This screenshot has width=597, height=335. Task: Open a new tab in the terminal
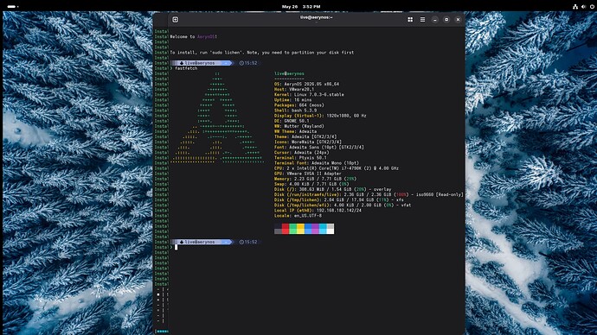(175, 20)
